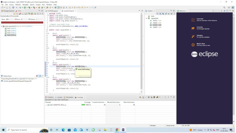Switch to the Problems tab
The image size is (236, 133).
pos(50,97)
